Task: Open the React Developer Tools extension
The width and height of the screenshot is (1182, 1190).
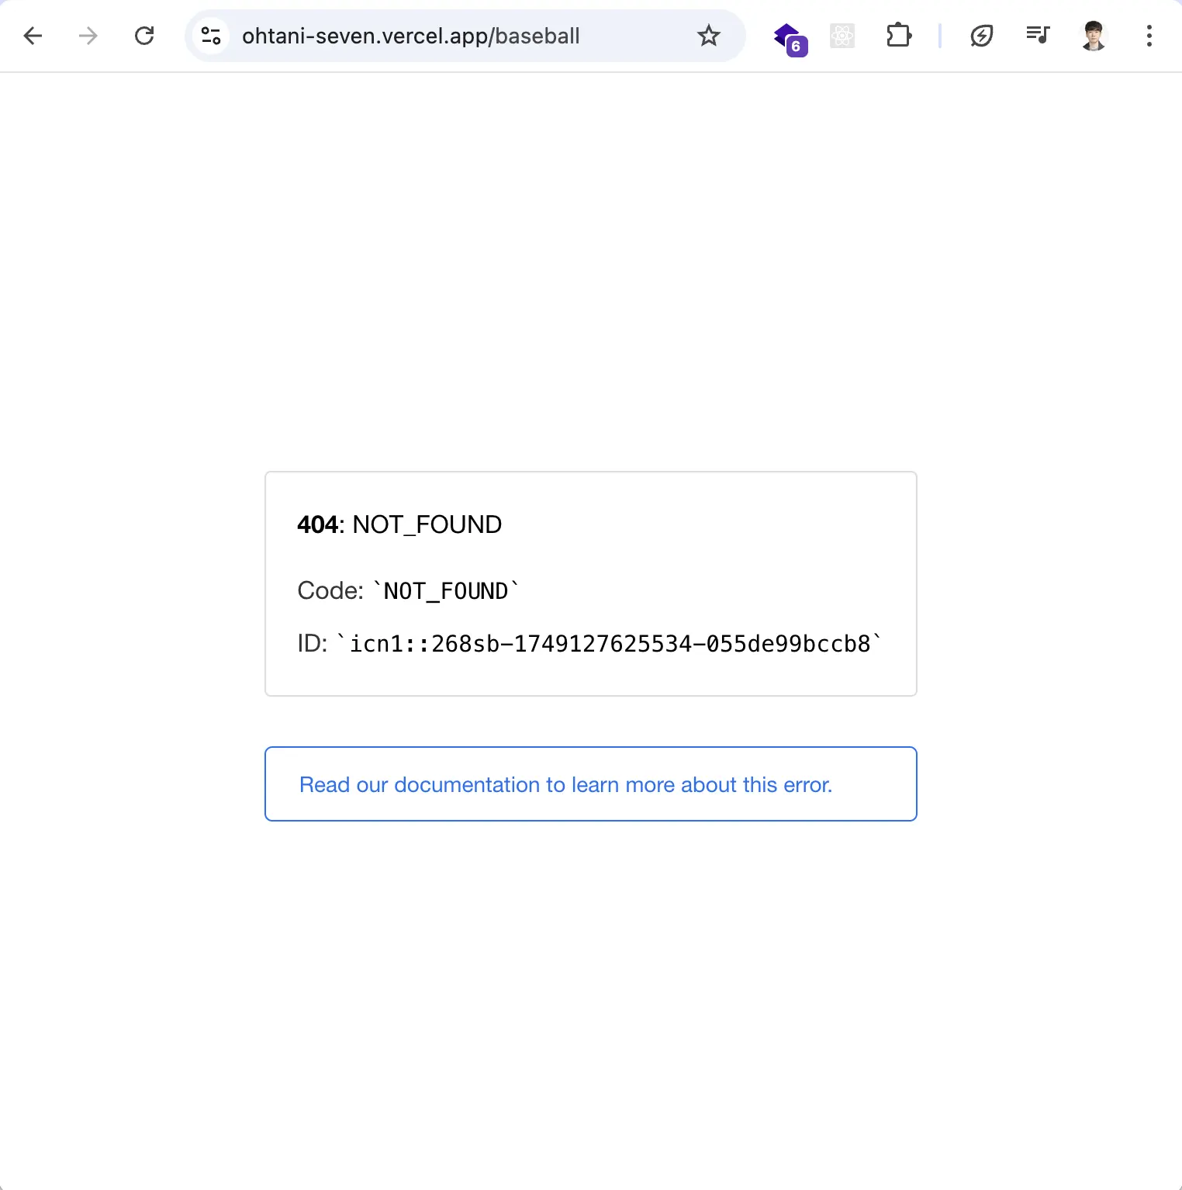Action: [842, 36]
